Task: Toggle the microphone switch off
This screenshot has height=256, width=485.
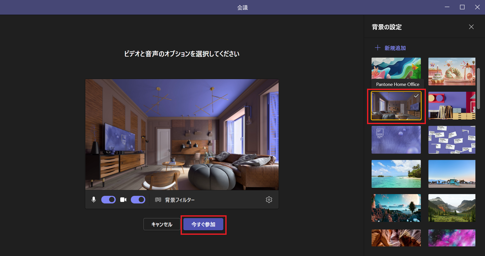Action: tap(108, 200)
